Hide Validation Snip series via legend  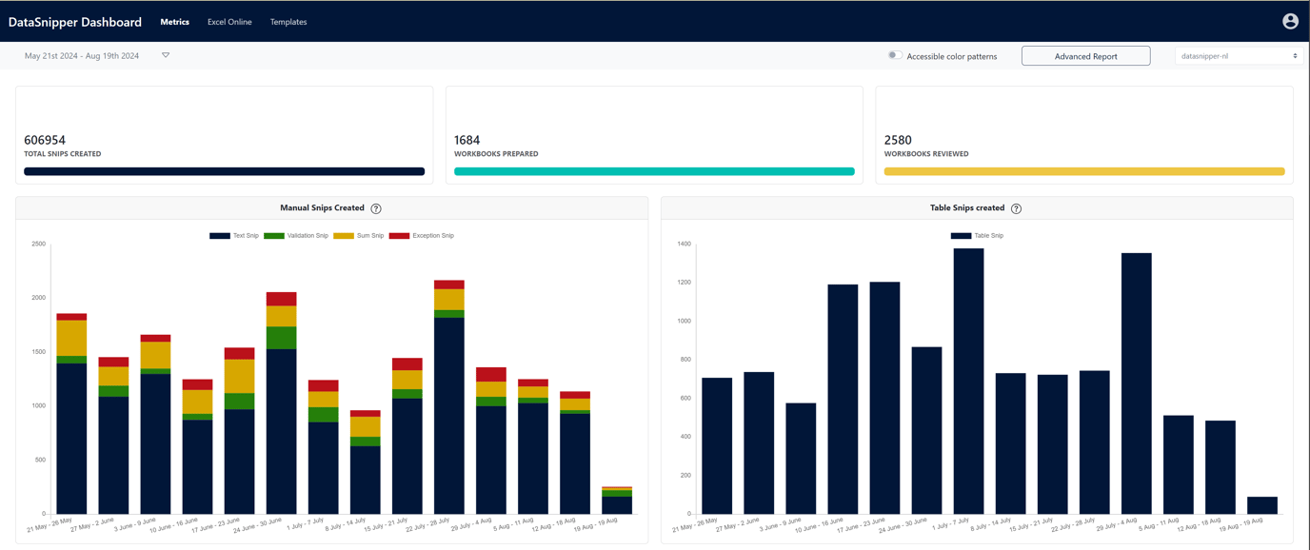296,235
